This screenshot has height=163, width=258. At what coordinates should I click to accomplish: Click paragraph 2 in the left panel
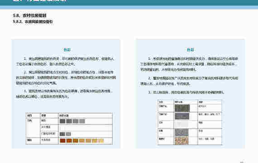66,77
